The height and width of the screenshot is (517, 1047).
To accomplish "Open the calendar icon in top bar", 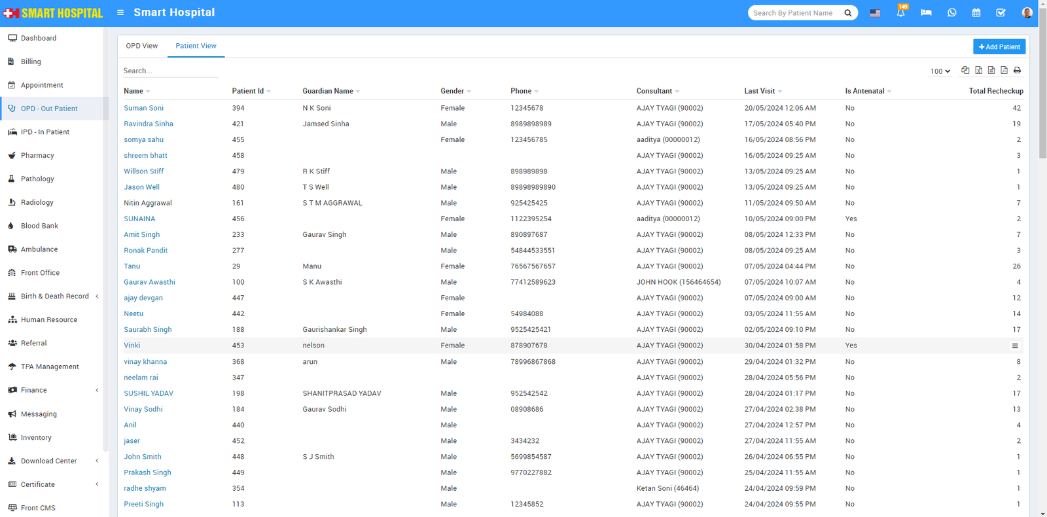I will (x=976, y=12).
